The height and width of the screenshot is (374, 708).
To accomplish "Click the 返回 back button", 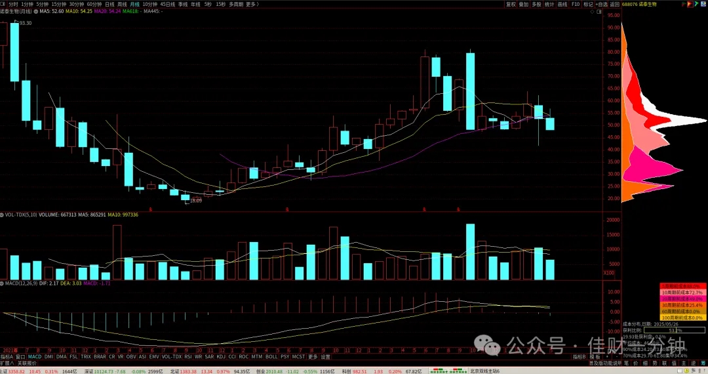I will (x=614, y=4).
